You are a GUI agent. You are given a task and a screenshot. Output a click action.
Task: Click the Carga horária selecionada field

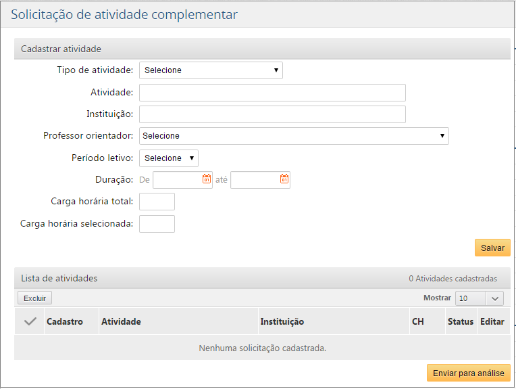pos(157,224)
